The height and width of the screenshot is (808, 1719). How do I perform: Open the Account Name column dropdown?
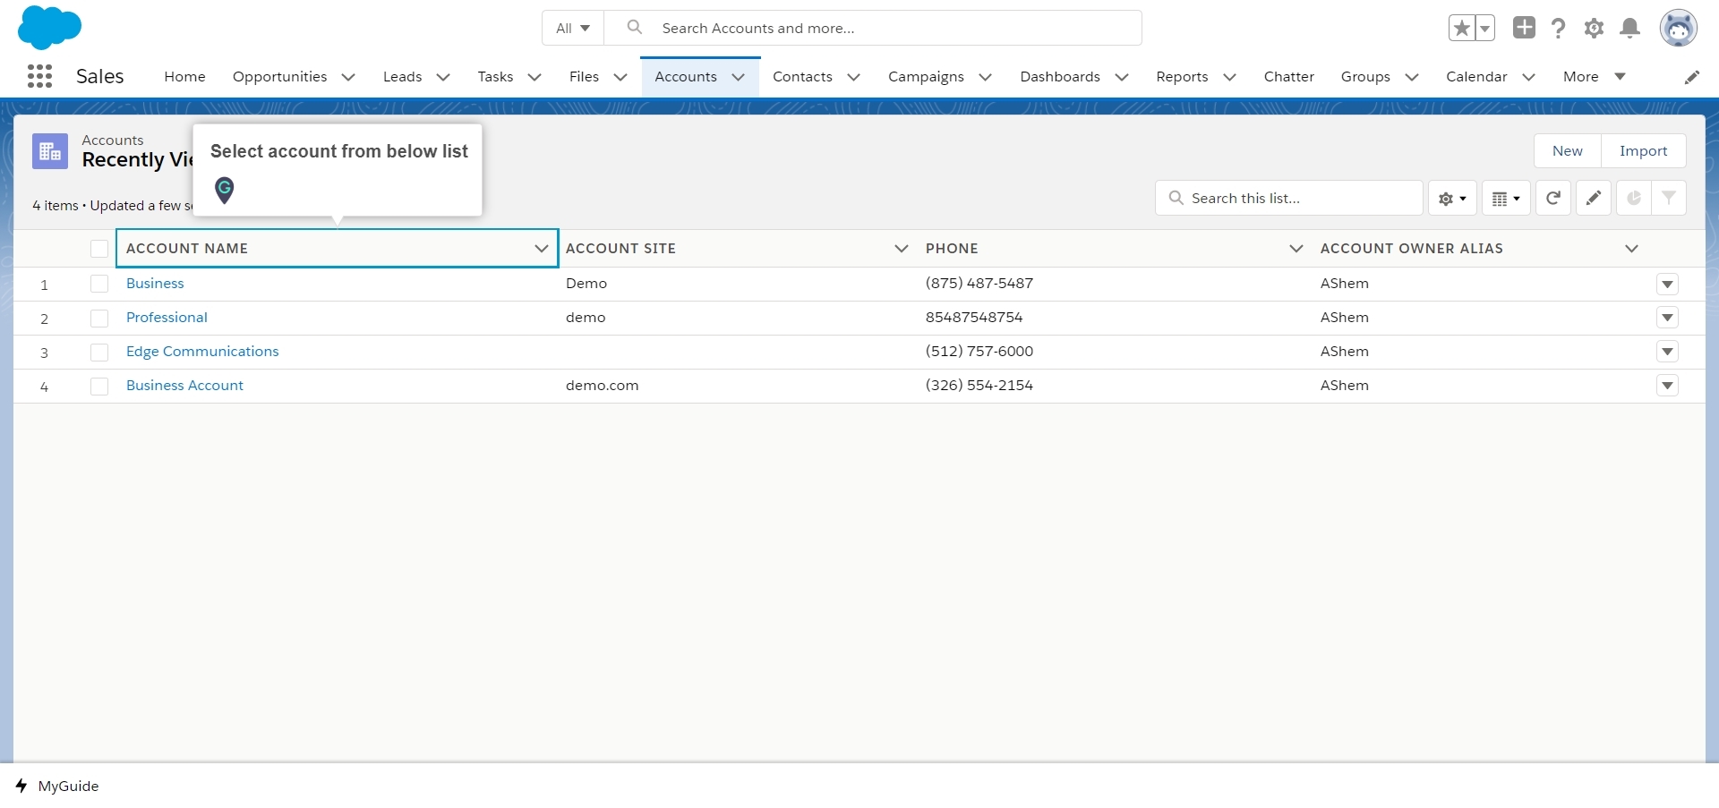pyautogui.click(x=541, y=249)
